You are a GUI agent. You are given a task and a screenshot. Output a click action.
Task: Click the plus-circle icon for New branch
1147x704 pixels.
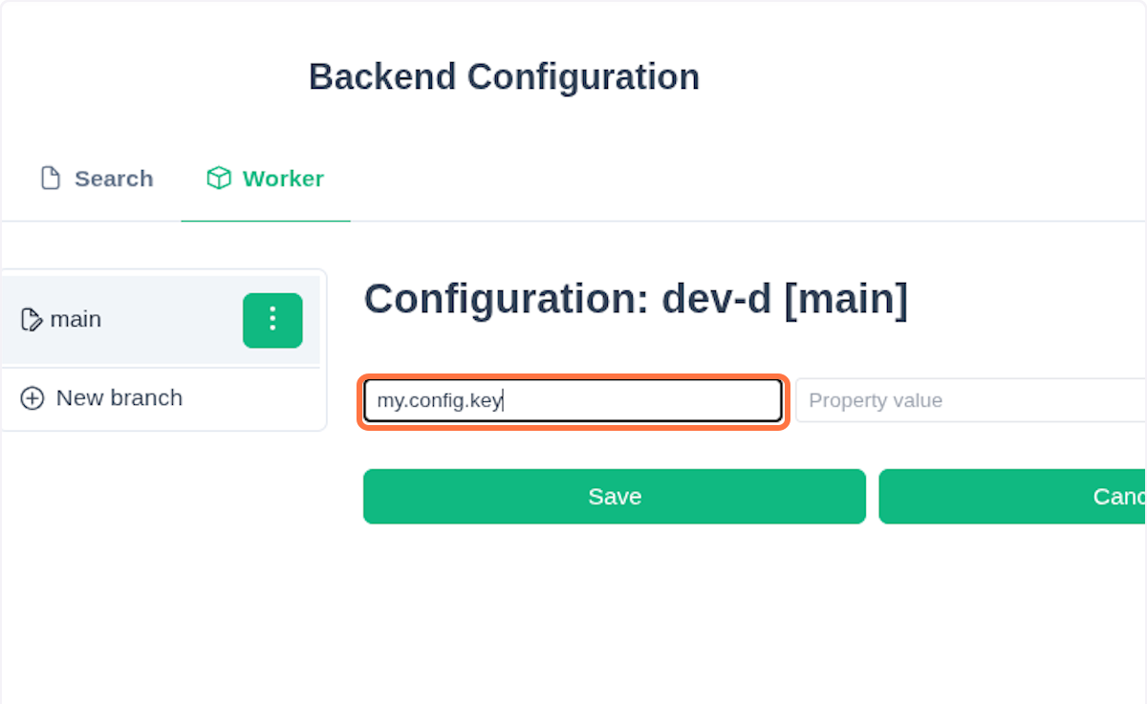(x=32, y=398)
